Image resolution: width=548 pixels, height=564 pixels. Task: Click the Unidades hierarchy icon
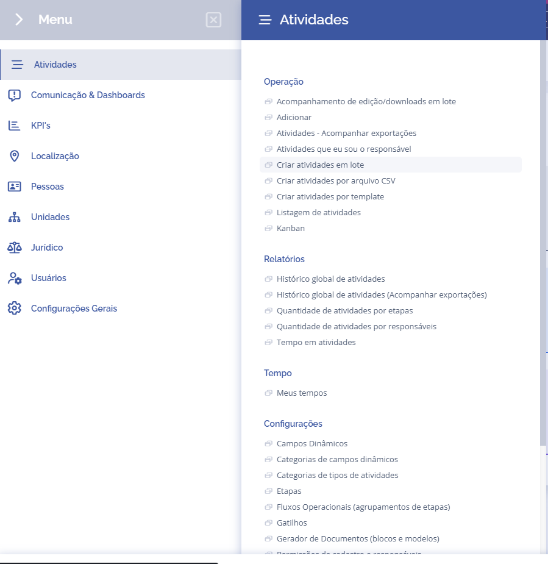14,217
